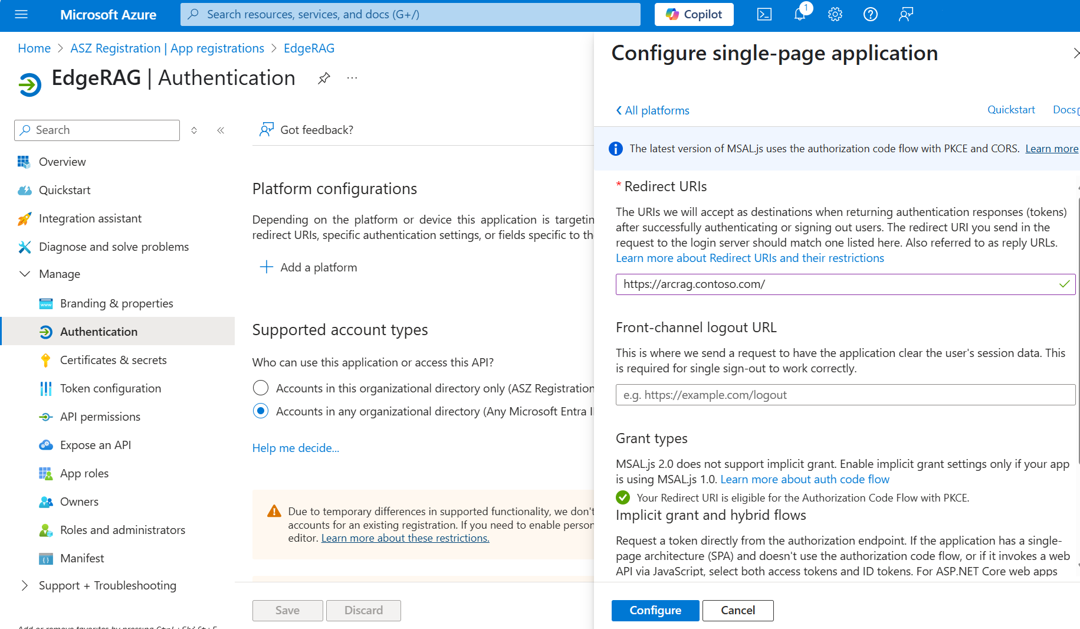Open the portal hamburger menu

pos(21,15)
